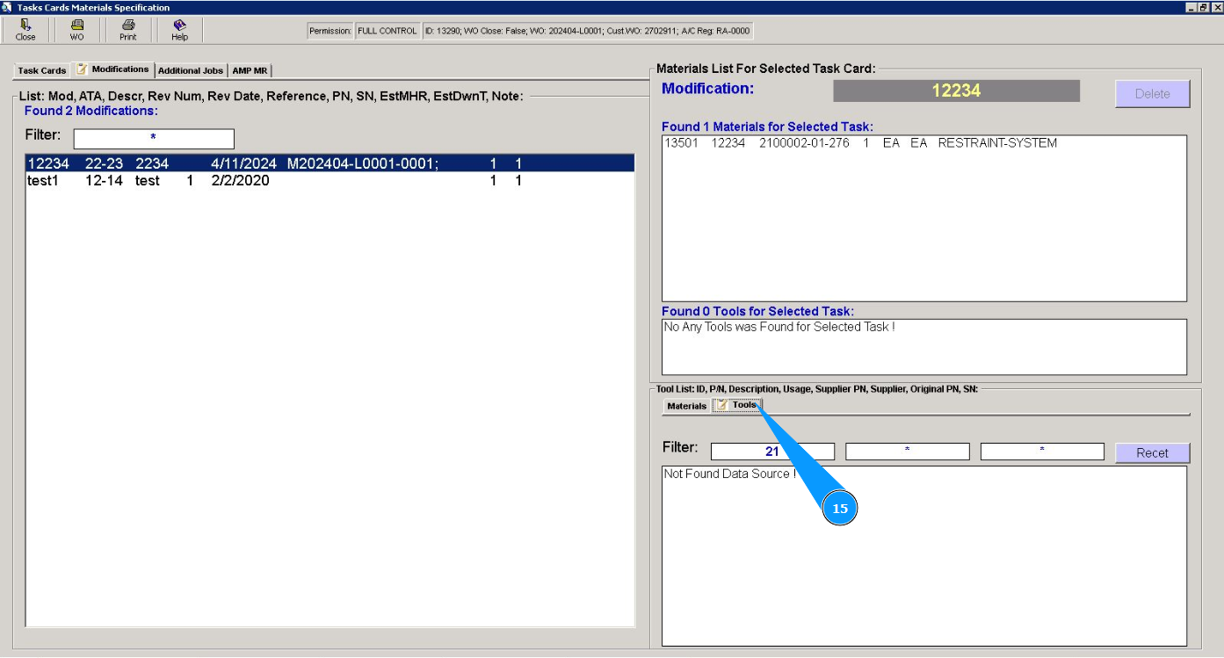Click 'No Any Tools was Found' message
Screen dimensions: 1224x658
point(779,327)
